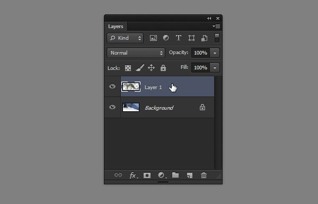Click the Opacity 100% value field
318x204 pixels.
pos(200,53)
